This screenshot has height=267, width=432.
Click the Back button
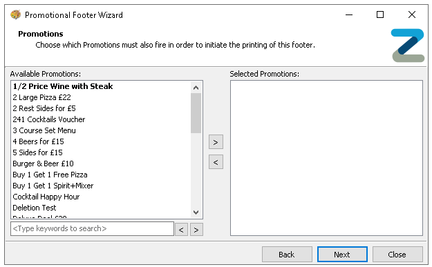287,255
